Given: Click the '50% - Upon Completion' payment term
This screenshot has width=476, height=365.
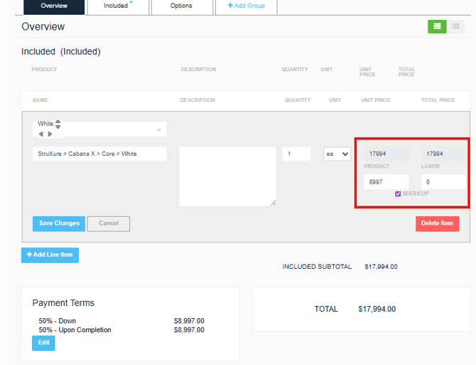Looking at the screenshot, I should click(75, 330).
